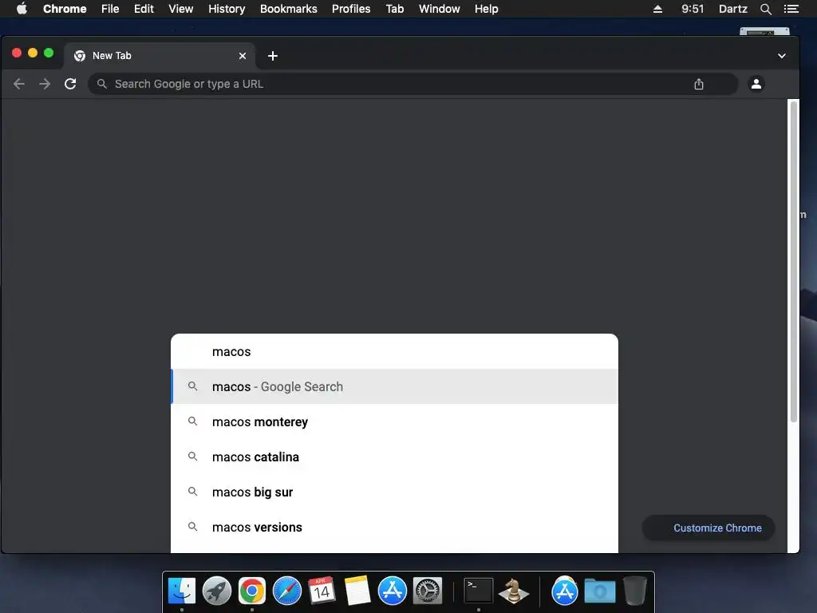Image resolution: width=817 pixels, height=613 pixels.
Task: Open Calendar showing 14 in Dock
Action: point(322,591)
